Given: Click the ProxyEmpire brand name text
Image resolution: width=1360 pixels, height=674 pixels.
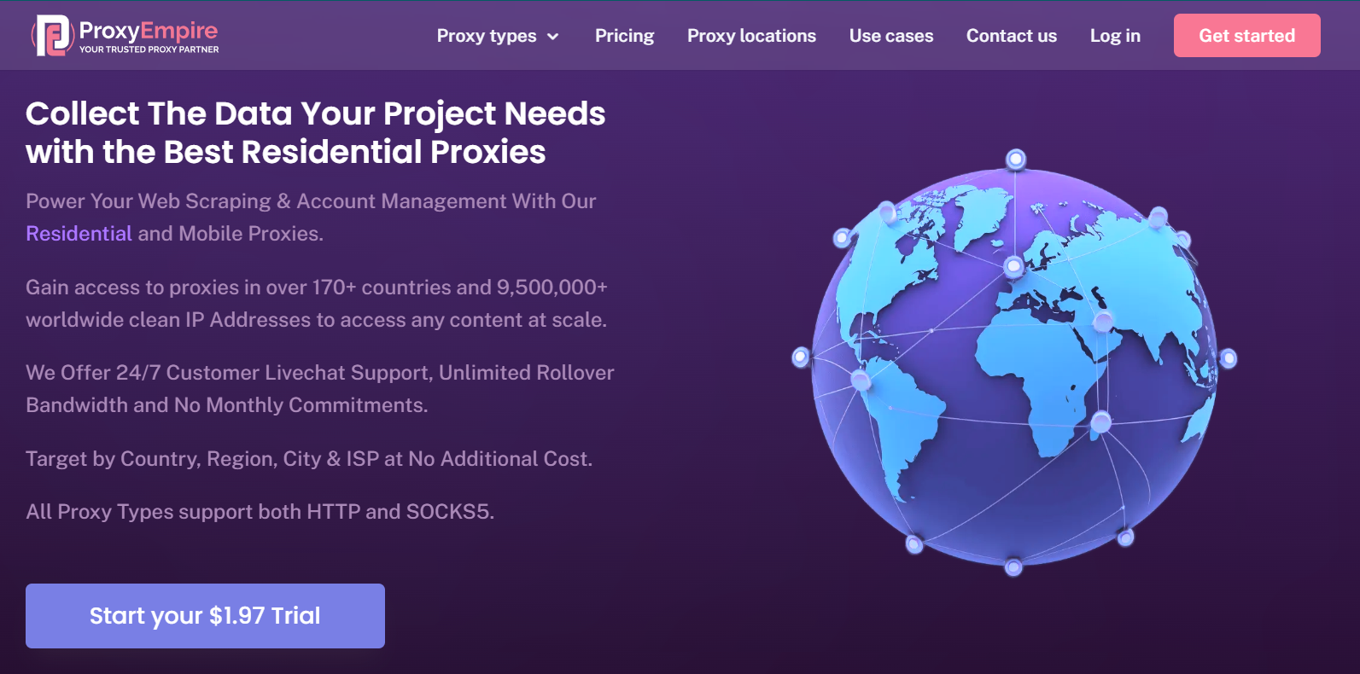Looking at the screenshot, I should point(149,31).
